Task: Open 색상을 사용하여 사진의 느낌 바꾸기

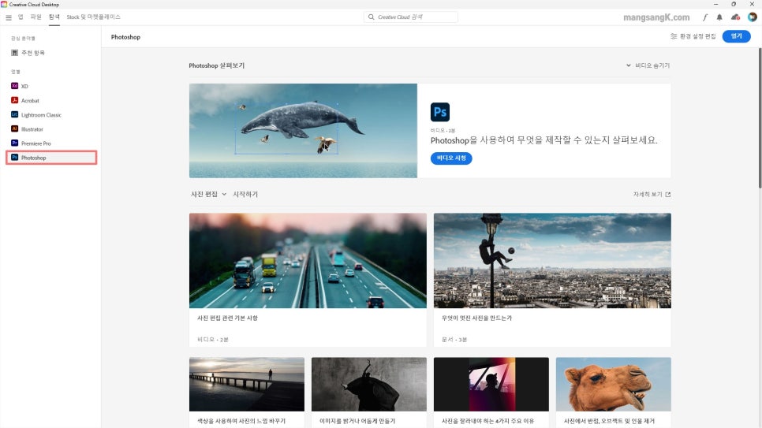Action: click(x=241, y=421)
